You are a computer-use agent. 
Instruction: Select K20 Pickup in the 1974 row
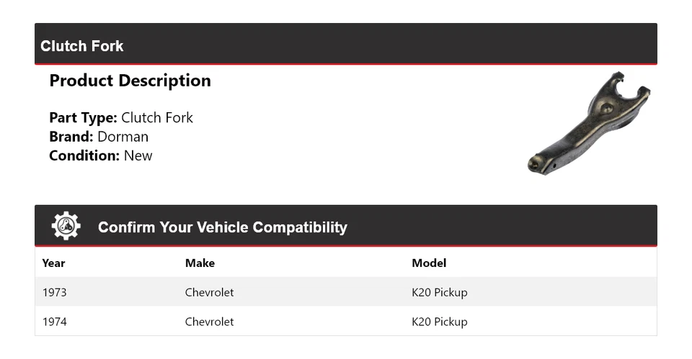tap(439, 322)
